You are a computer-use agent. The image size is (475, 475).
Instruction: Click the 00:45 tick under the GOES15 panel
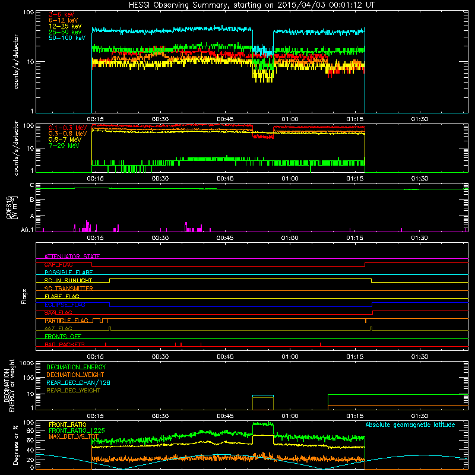click(x=225, y=238)
